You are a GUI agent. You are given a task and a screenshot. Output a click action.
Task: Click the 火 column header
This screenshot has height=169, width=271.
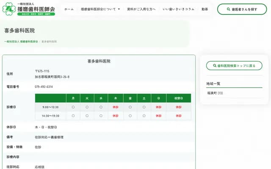pos(87,98)
